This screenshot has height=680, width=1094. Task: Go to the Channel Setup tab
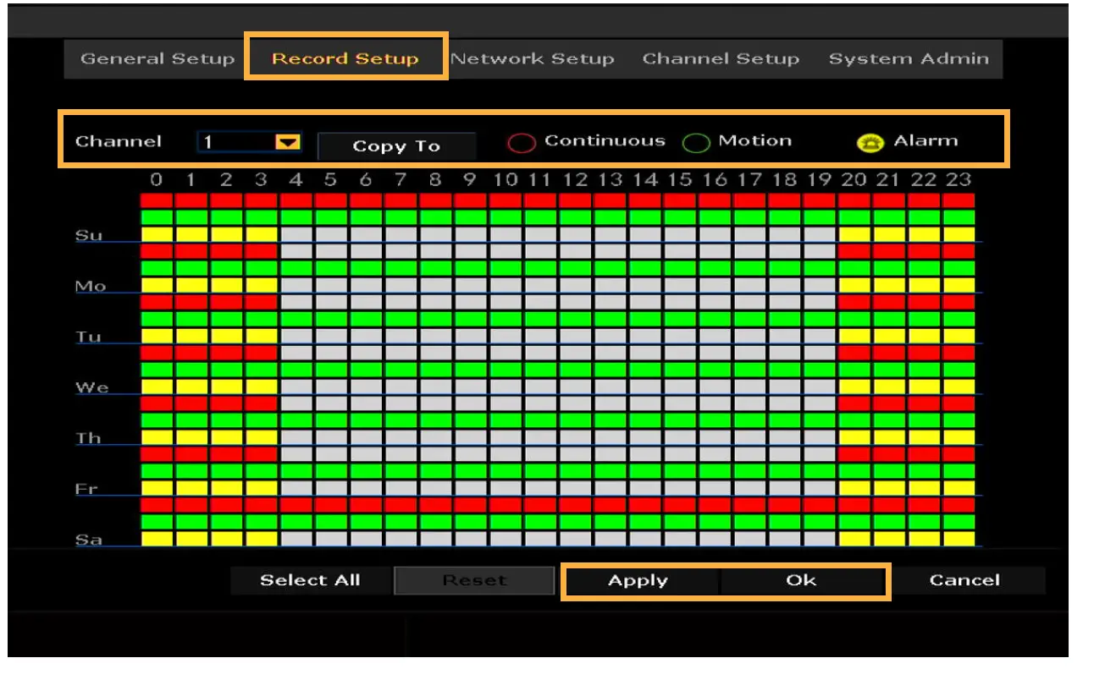[721, 59]
